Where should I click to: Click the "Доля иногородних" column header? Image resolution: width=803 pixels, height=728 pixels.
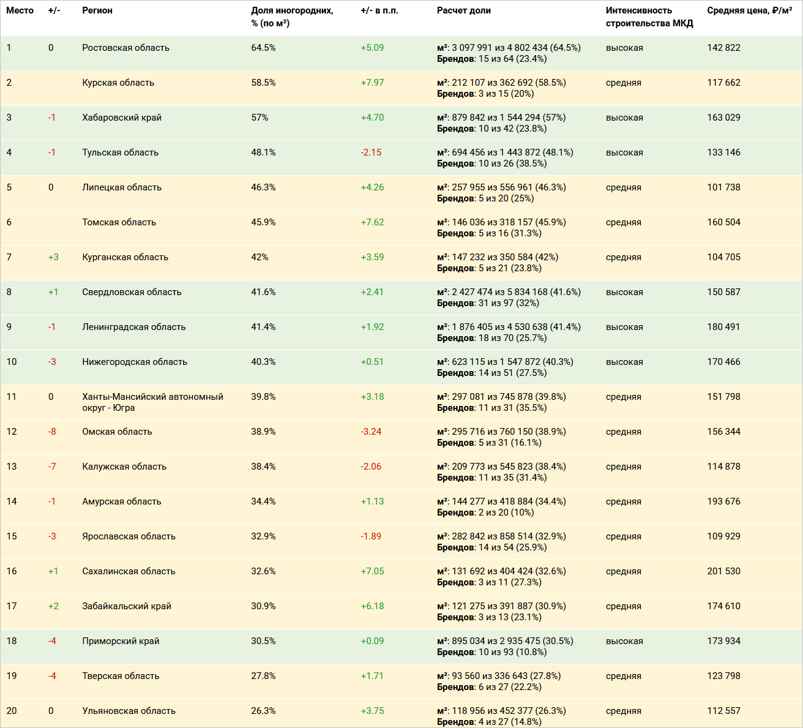[x=292, y=17]
